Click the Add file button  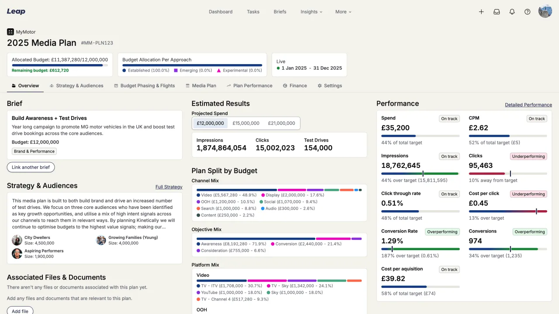coord(20,311)
